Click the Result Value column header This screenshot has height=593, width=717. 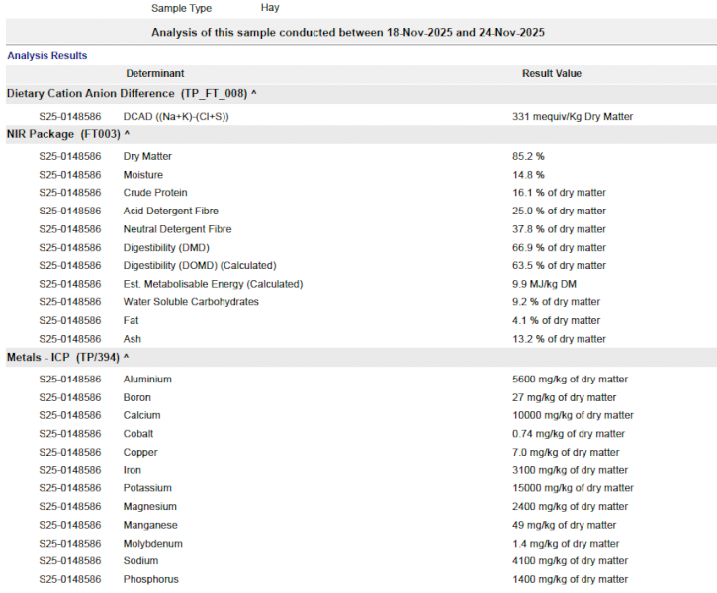(x=551, y=74)
